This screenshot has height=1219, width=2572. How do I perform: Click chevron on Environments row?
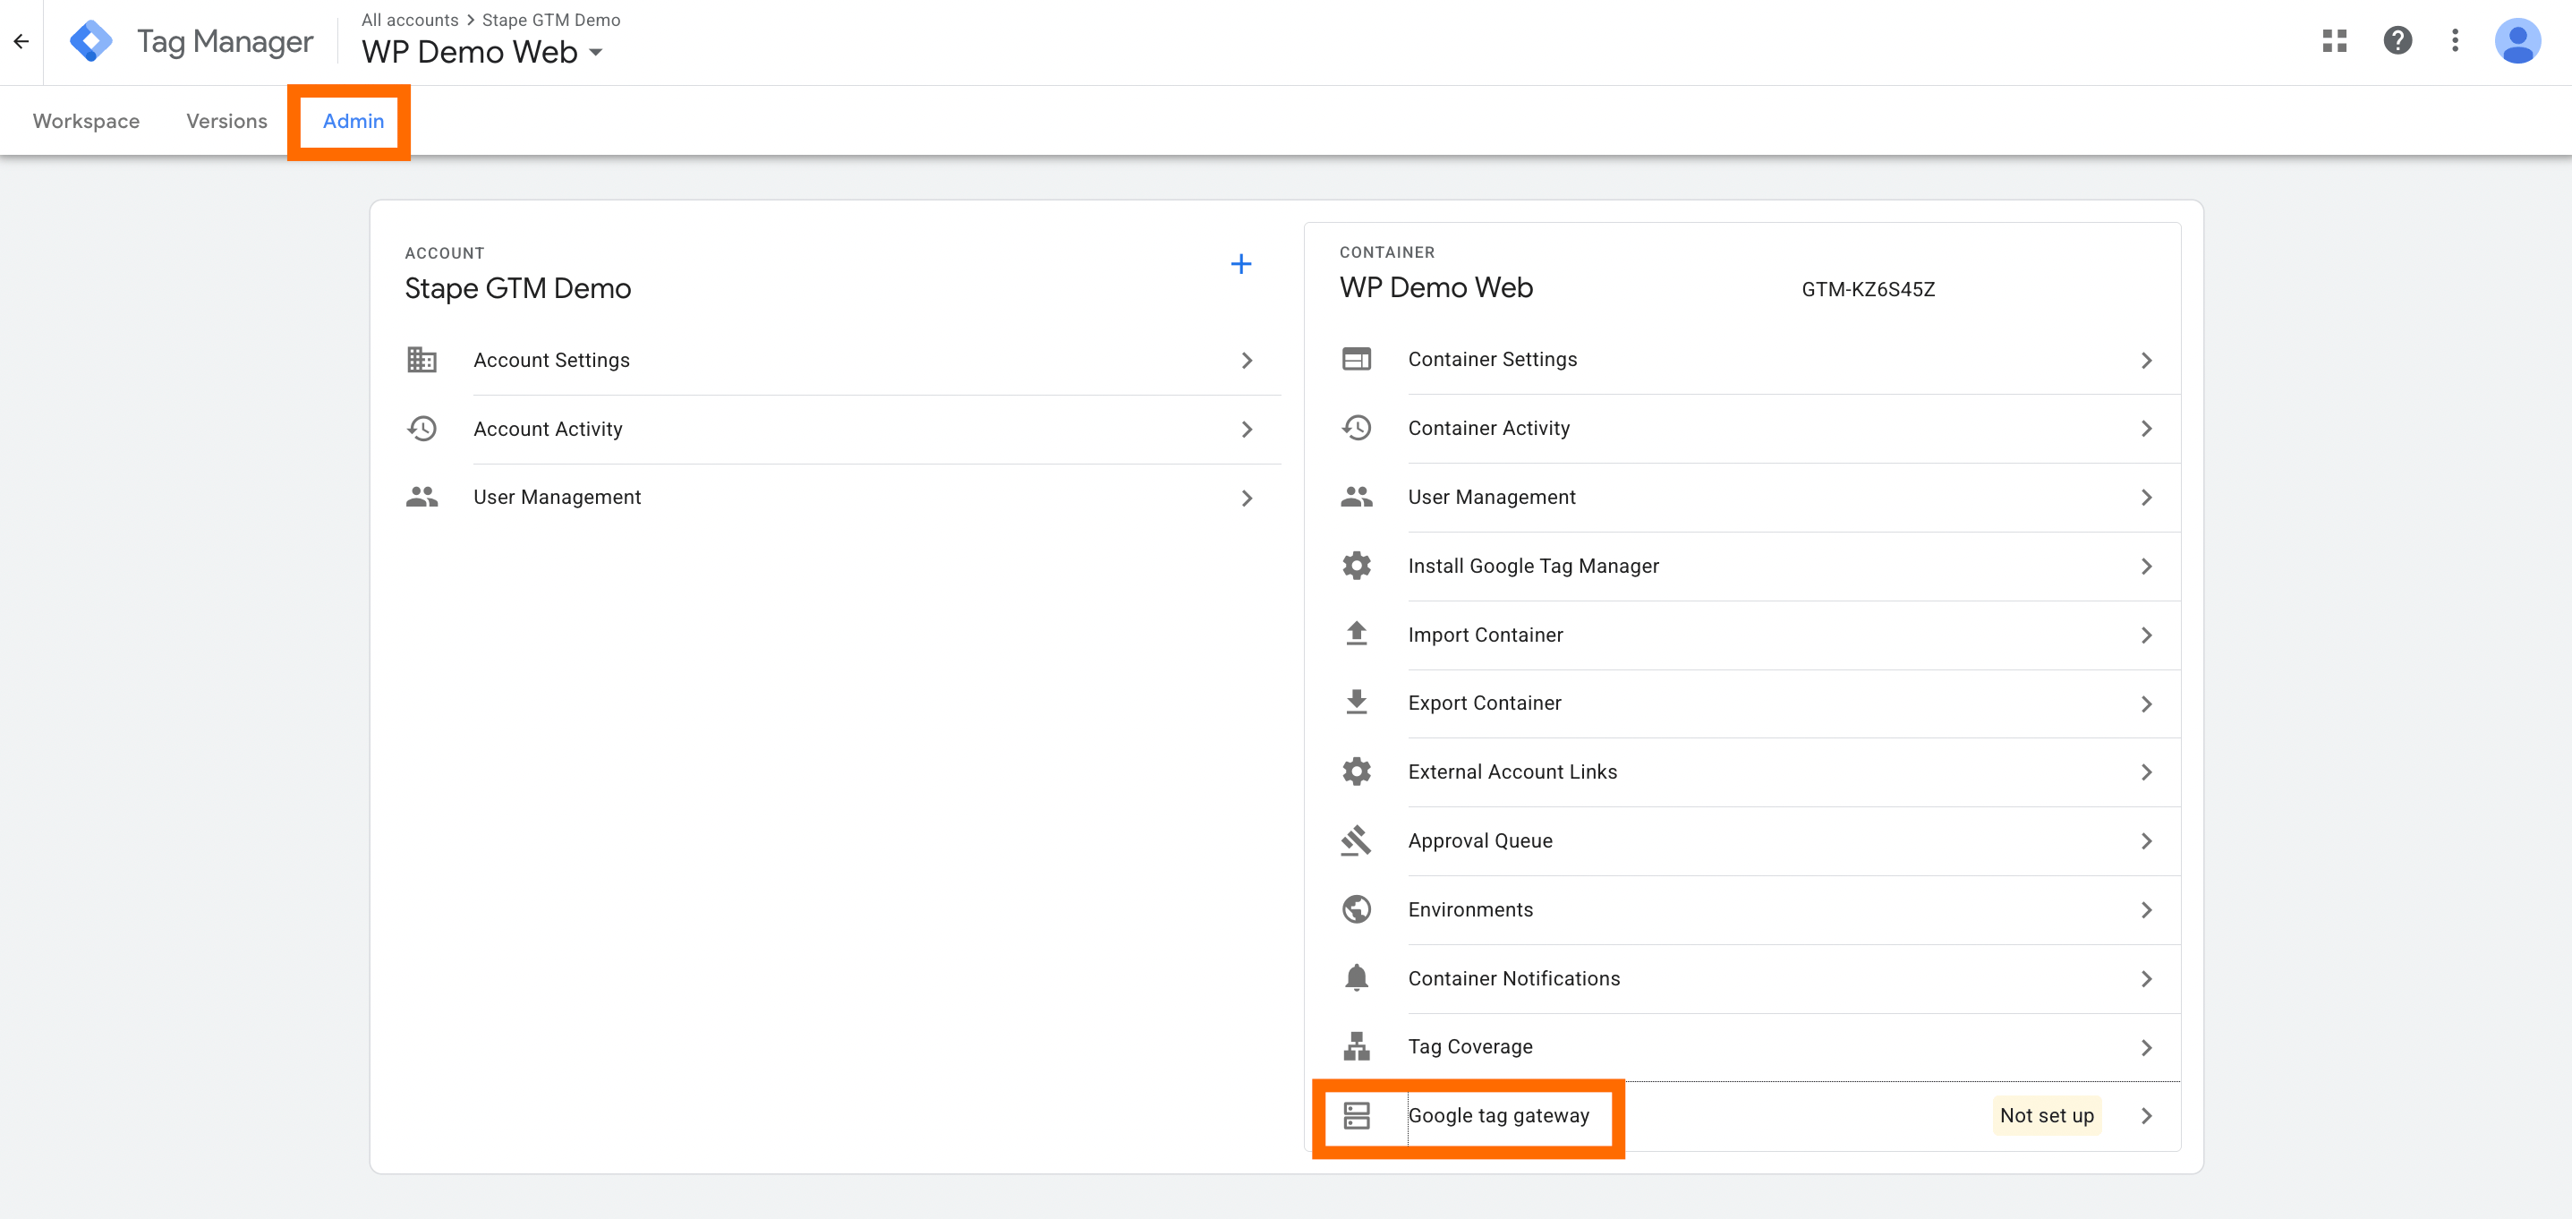pos(2146,910)
